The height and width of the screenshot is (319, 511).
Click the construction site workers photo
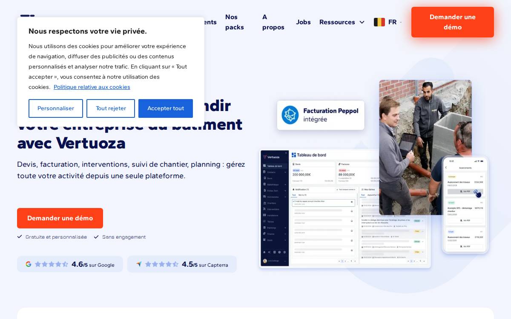click(x=425, y=147)
